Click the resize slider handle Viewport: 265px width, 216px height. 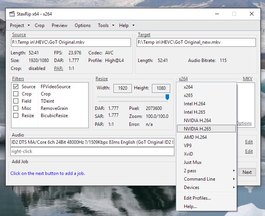tap(167, 97)
